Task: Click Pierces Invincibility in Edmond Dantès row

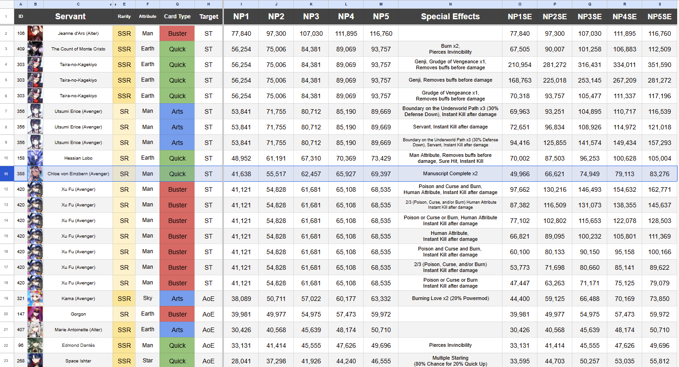Action: point(450,345)
